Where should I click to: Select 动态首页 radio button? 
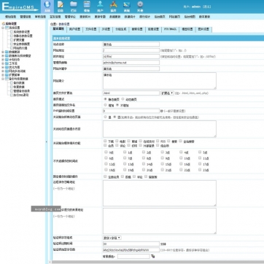click(x=123, y=99)
